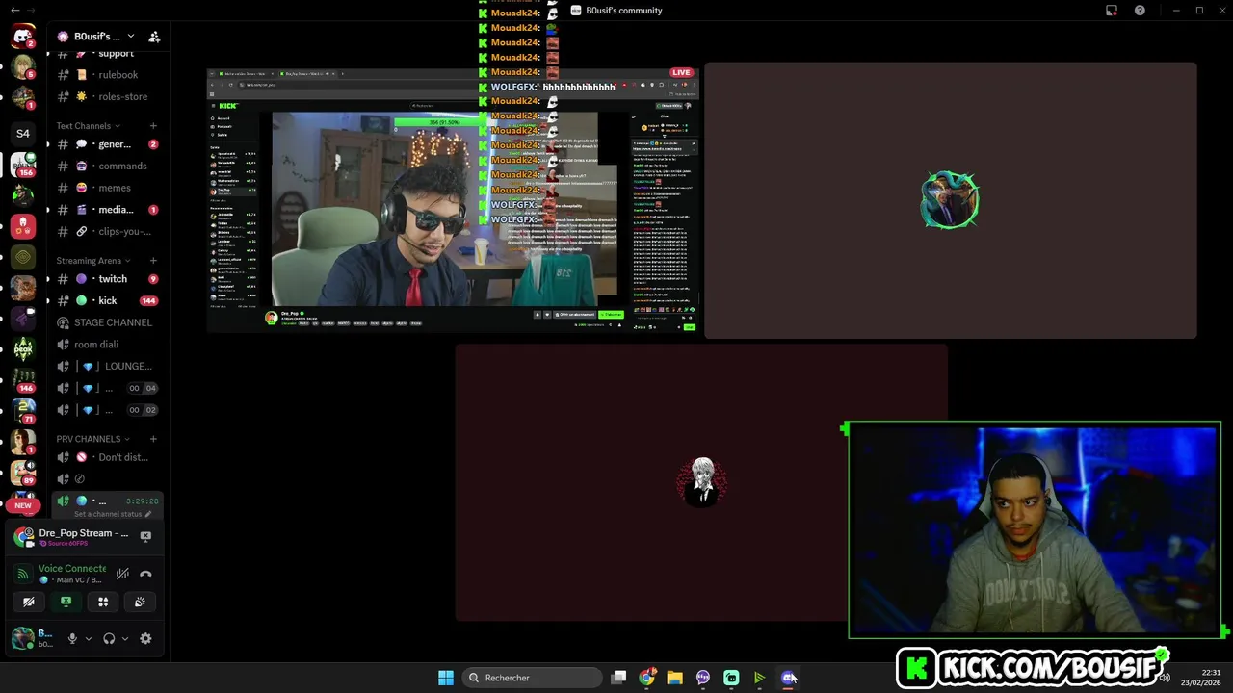Open activities launcher in voice panel

103,602
